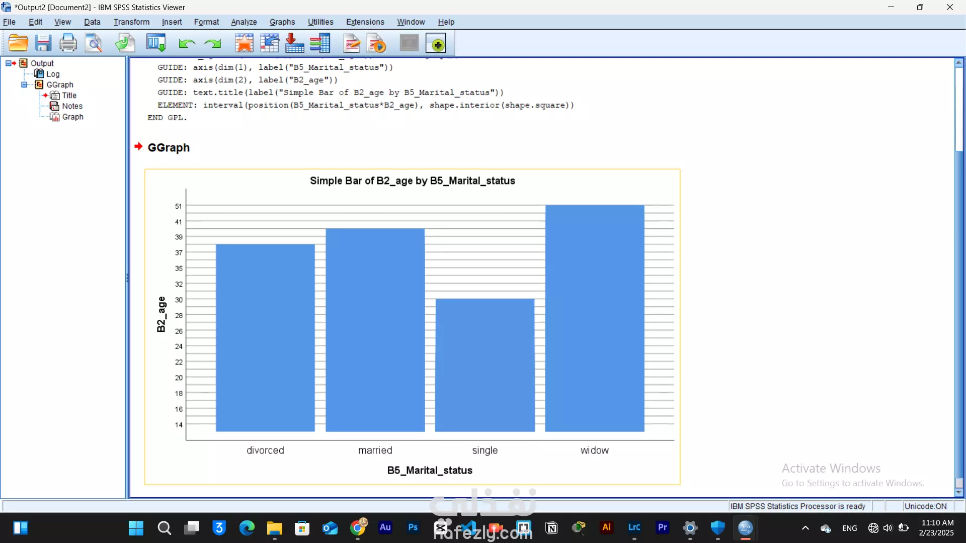Click the green Undo arrow
Image resolution: width=966 pixels, height=543 pixels.
pyautogui.click(x=187, y=44)
